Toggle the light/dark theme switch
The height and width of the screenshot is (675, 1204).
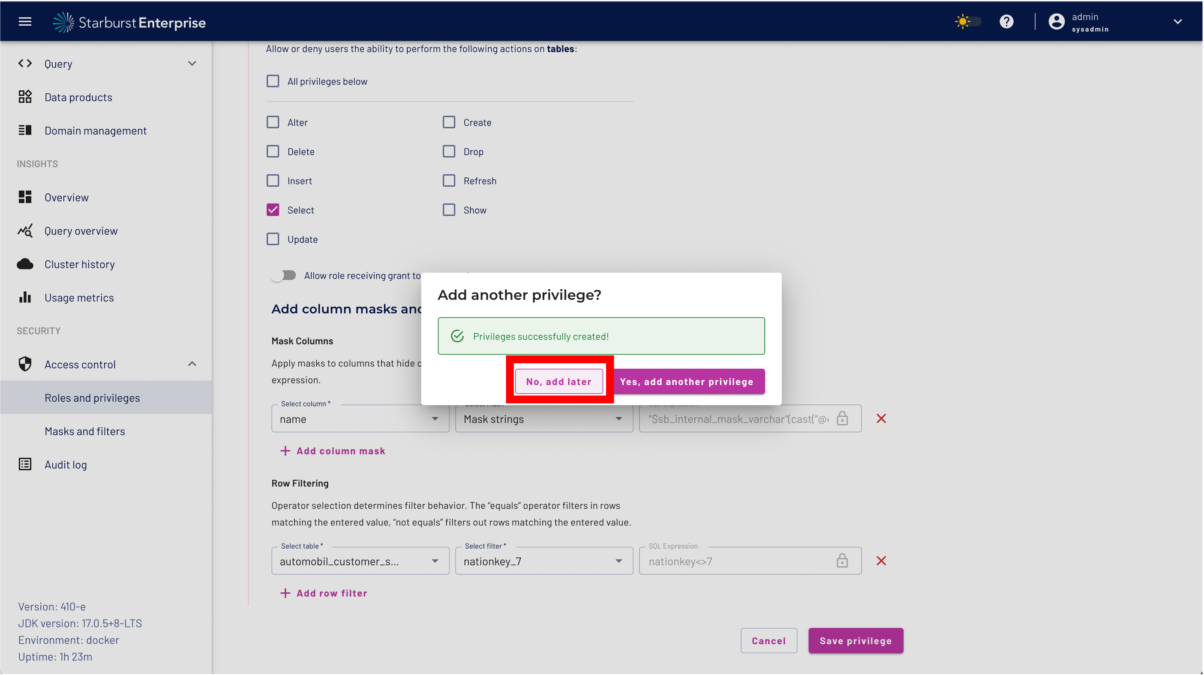pos(967,21)
